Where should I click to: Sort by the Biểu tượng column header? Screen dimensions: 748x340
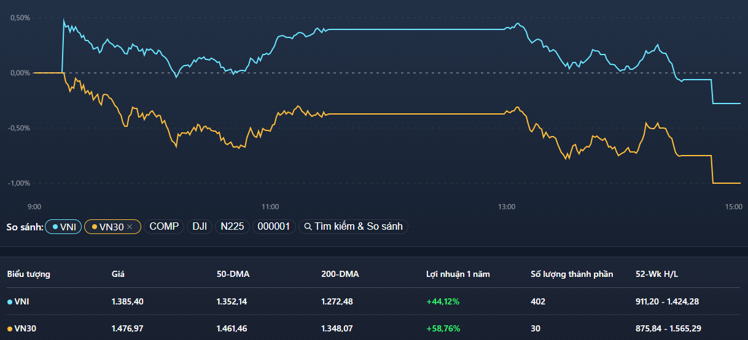point(28,274)
